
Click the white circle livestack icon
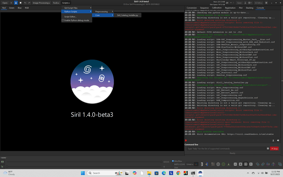click(21, 3)
